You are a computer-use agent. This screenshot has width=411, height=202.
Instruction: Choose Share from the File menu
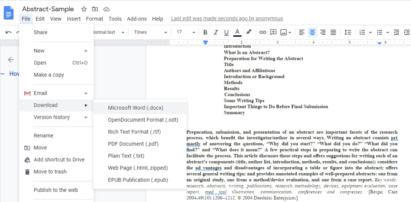pyautogui.click(x=56, y=33)
